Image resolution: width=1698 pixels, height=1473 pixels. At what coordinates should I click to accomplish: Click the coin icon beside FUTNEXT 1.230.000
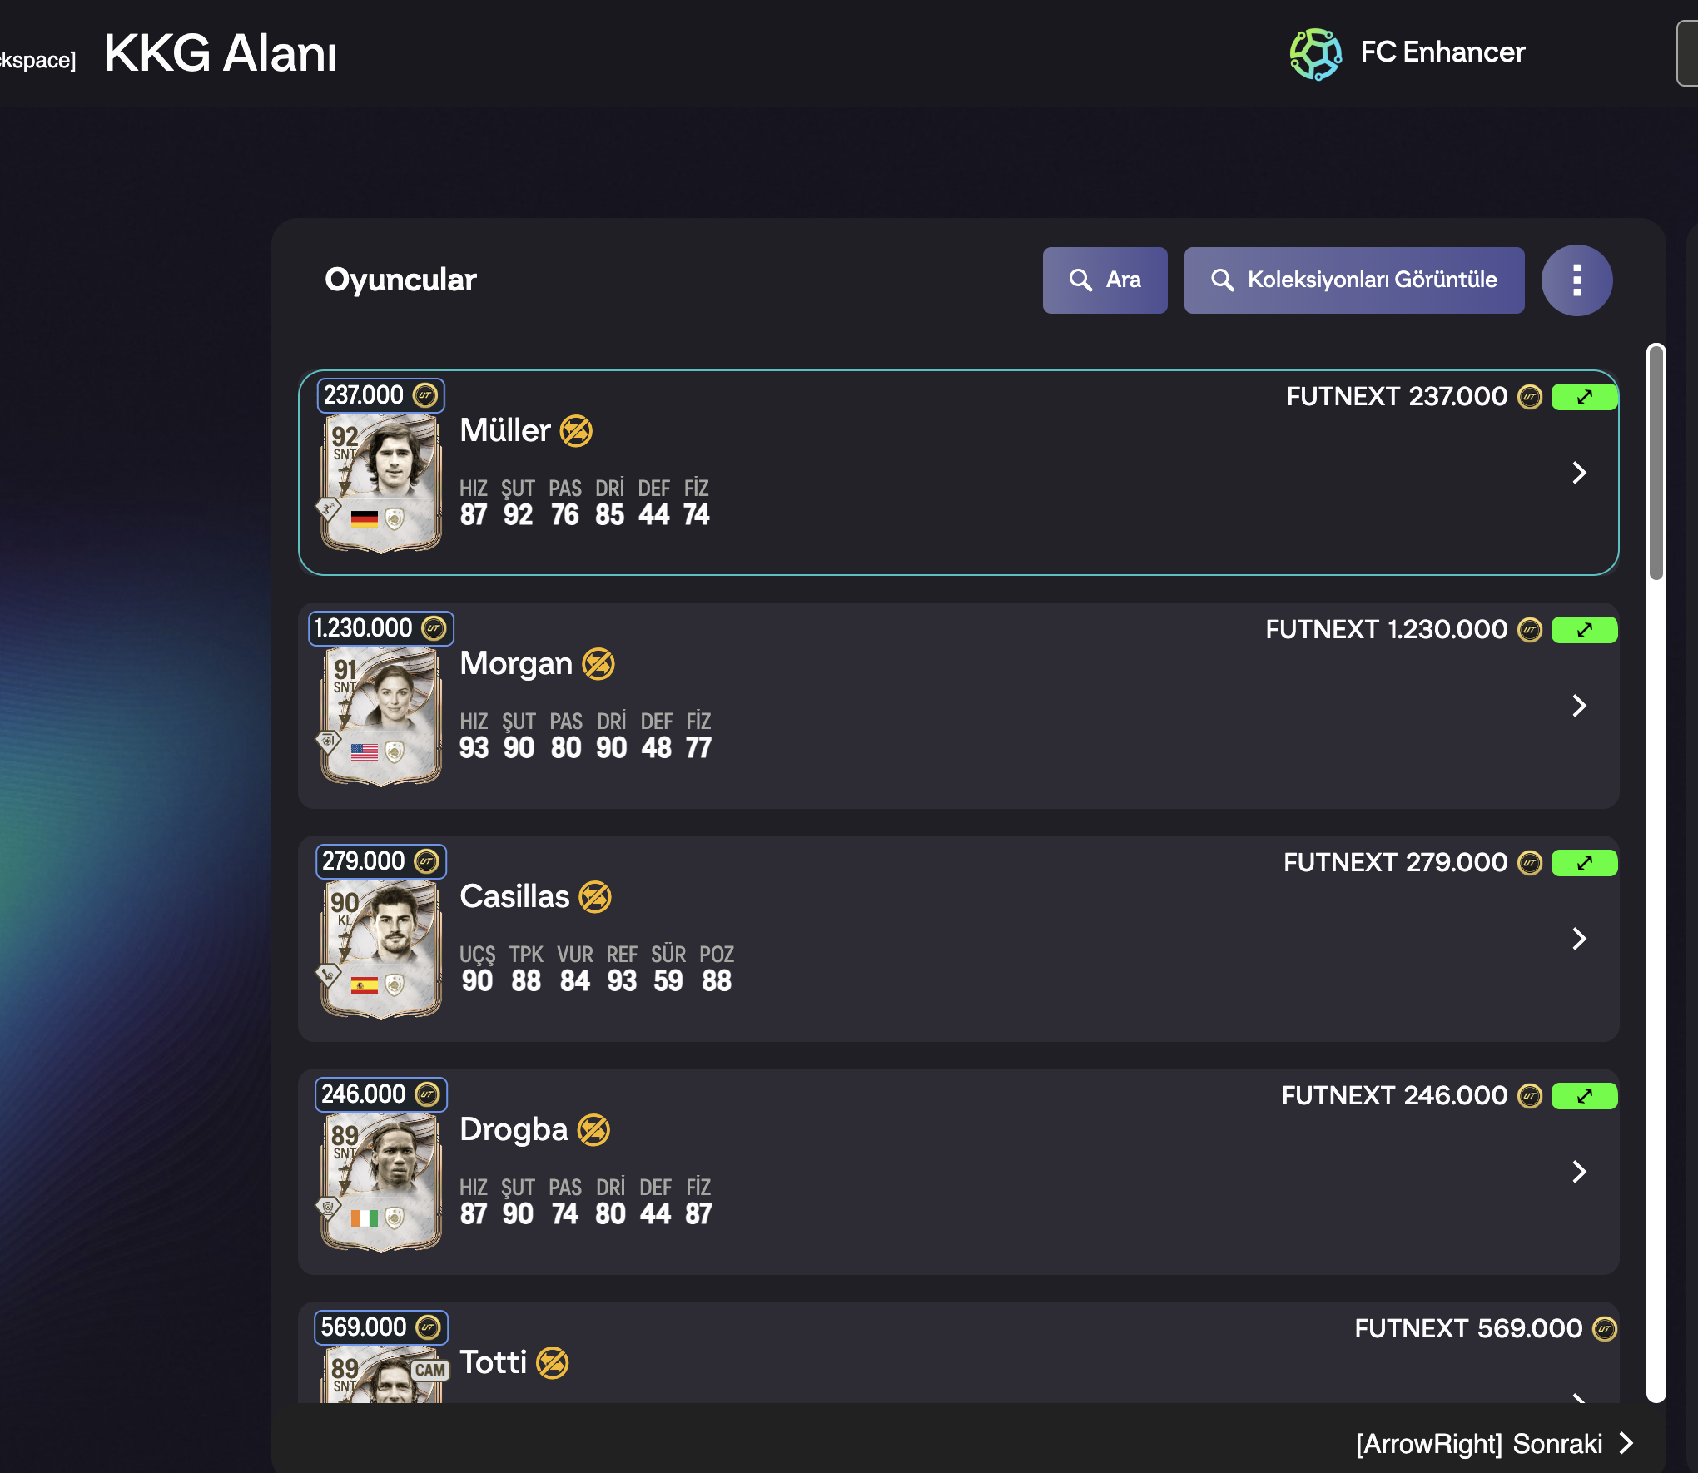click(x=1530, y=630)
